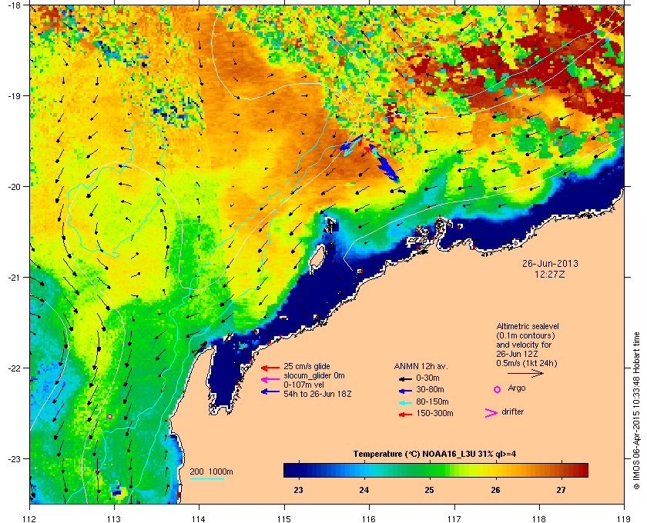Click the 54h to 26-Jun 18Z label

[x=317, y=394]
